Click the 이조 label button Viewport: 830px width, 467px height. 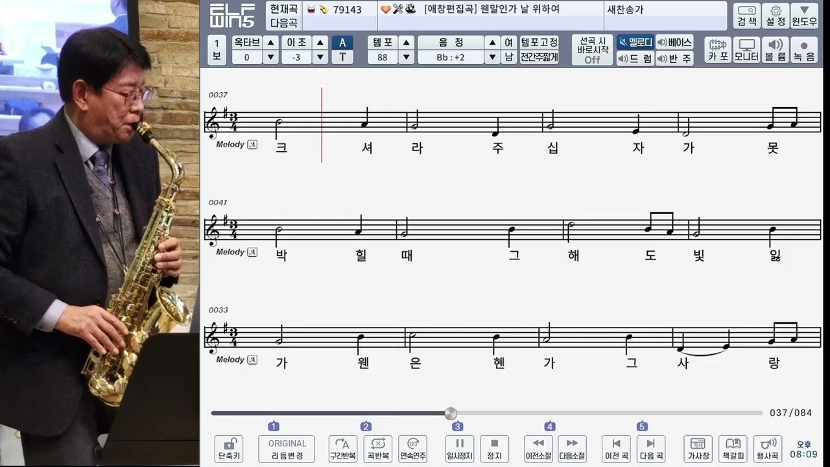click(x=296, y=42)
